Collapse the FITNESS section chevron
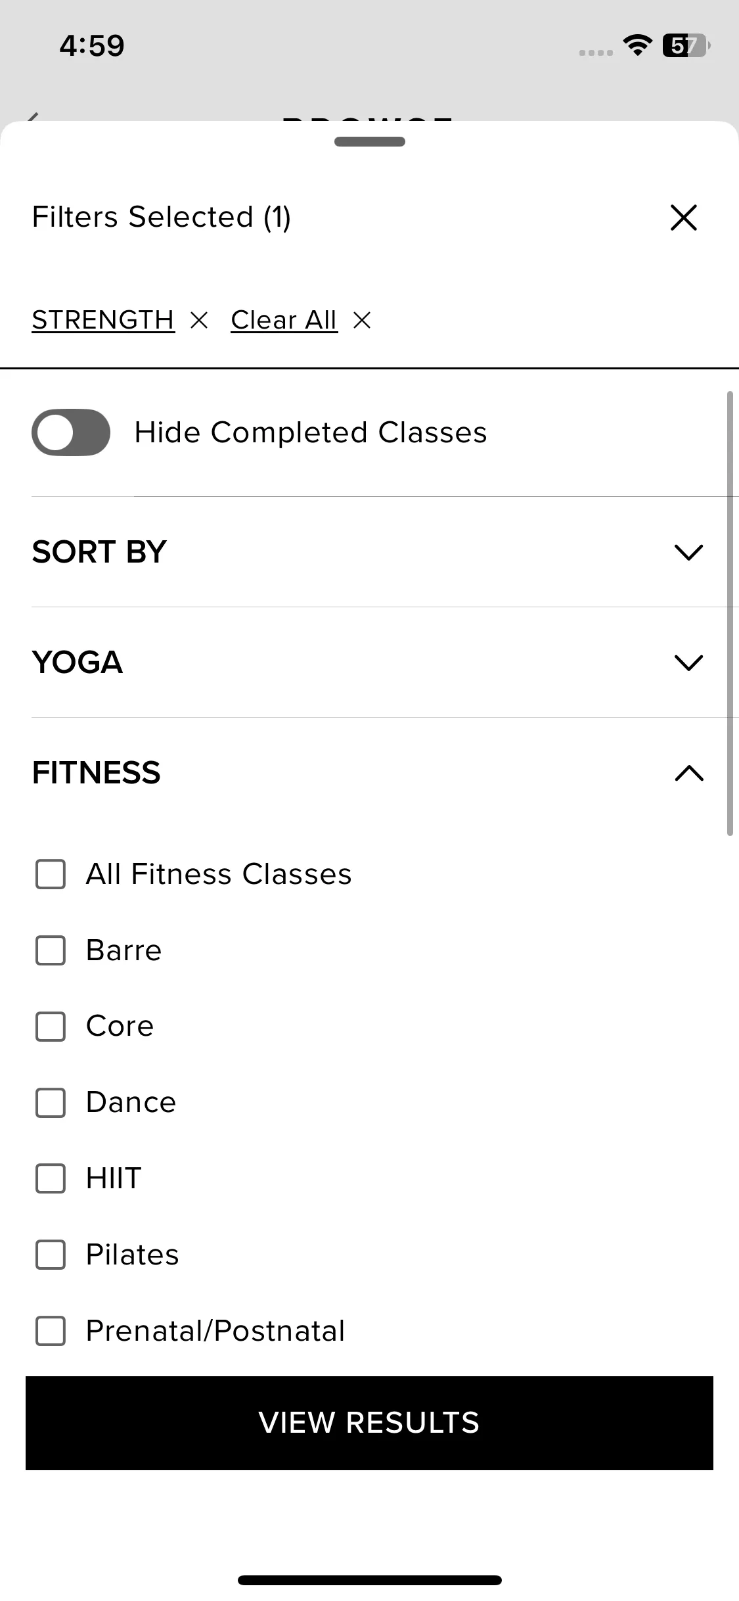The height and width of the screenshot is (1601, 739). (x=688, y=773)
